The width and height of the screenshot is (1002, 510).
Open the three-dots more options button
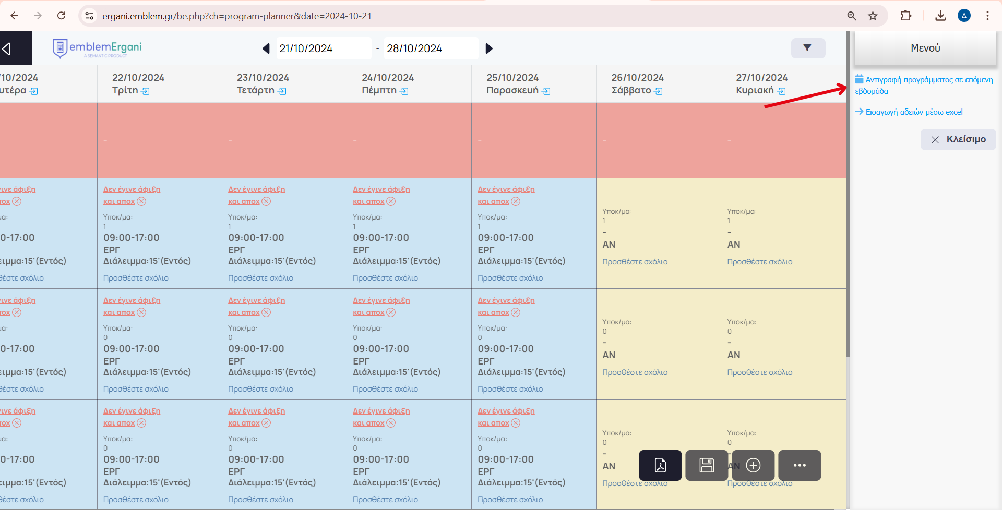799,465
